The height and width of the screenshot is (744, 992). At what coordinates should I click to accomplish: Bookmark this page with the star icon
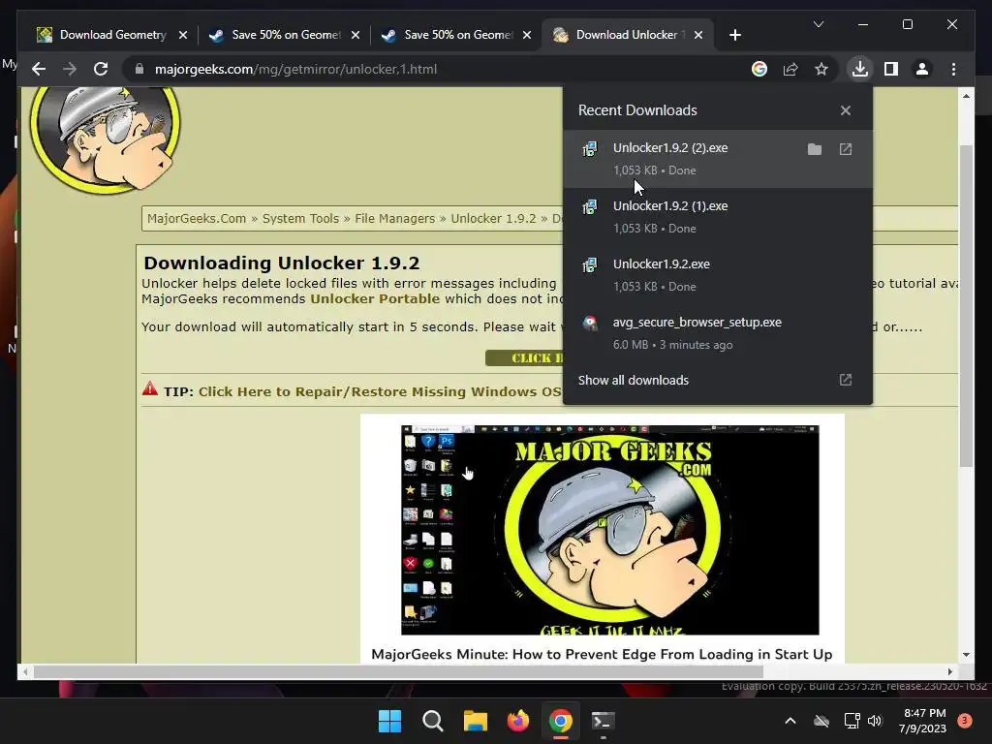821,69
